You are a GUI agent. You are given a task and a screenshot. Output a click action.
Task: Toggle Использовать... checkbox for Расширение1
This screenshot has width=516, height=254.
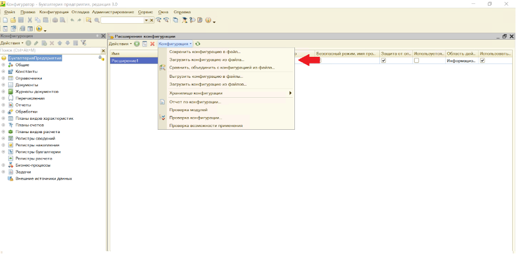point(482,61)
